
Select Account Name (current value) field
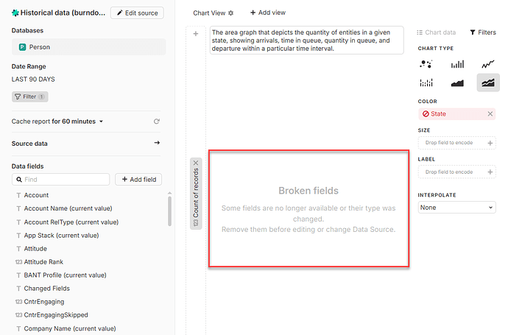click(x=68, y=208)
